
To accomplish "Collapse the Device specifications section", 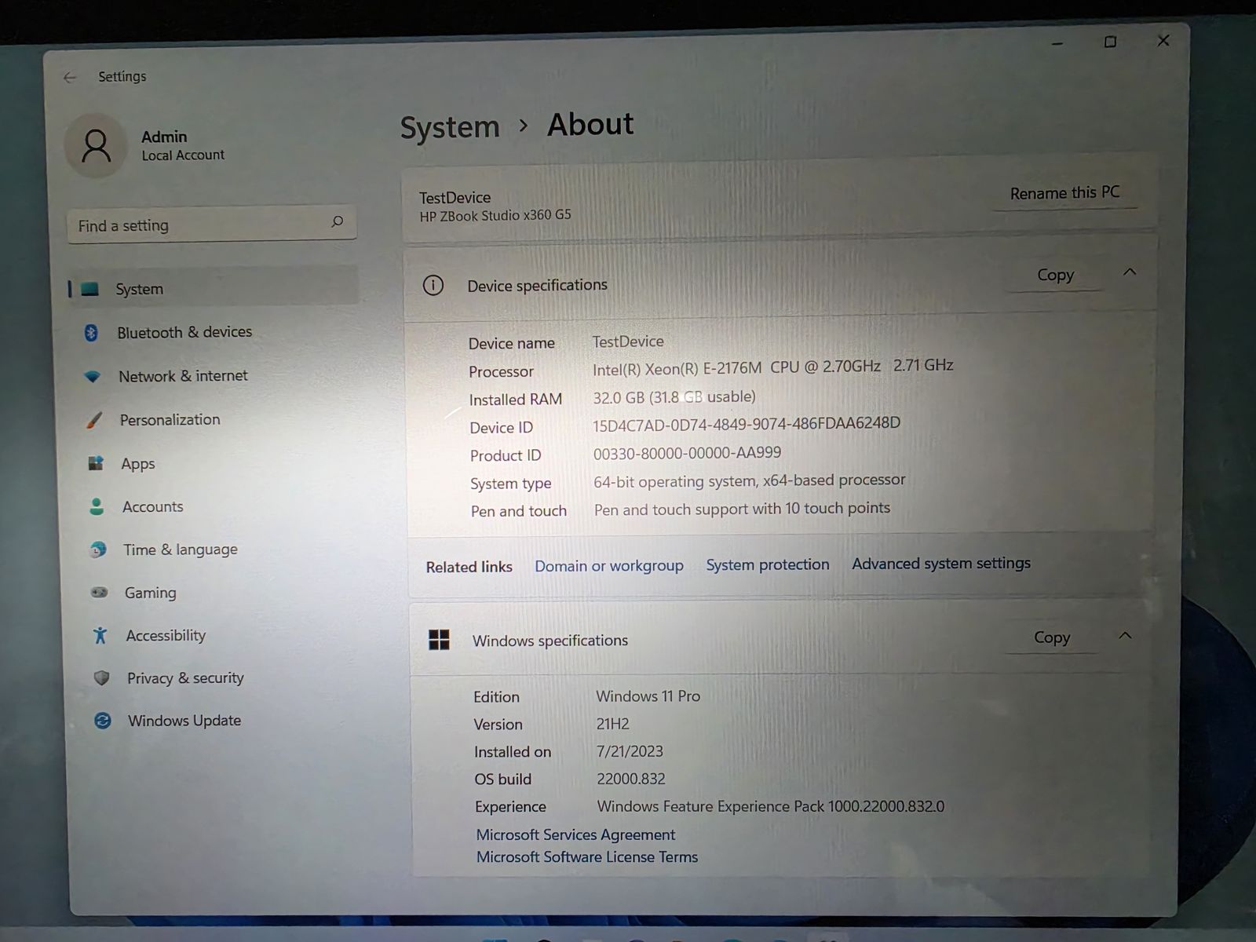I will [1130, 272].
